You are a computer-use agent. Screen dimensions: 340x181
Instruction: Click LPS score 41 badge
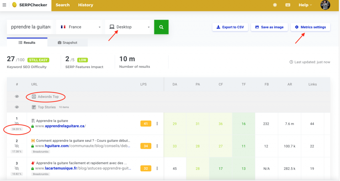pyautogui.click(x=146, y=124)
